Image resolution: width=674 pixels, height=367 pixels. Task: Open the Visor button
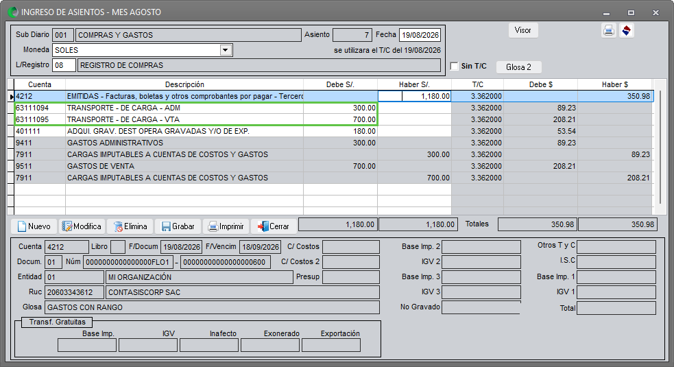tap(522, 30)
